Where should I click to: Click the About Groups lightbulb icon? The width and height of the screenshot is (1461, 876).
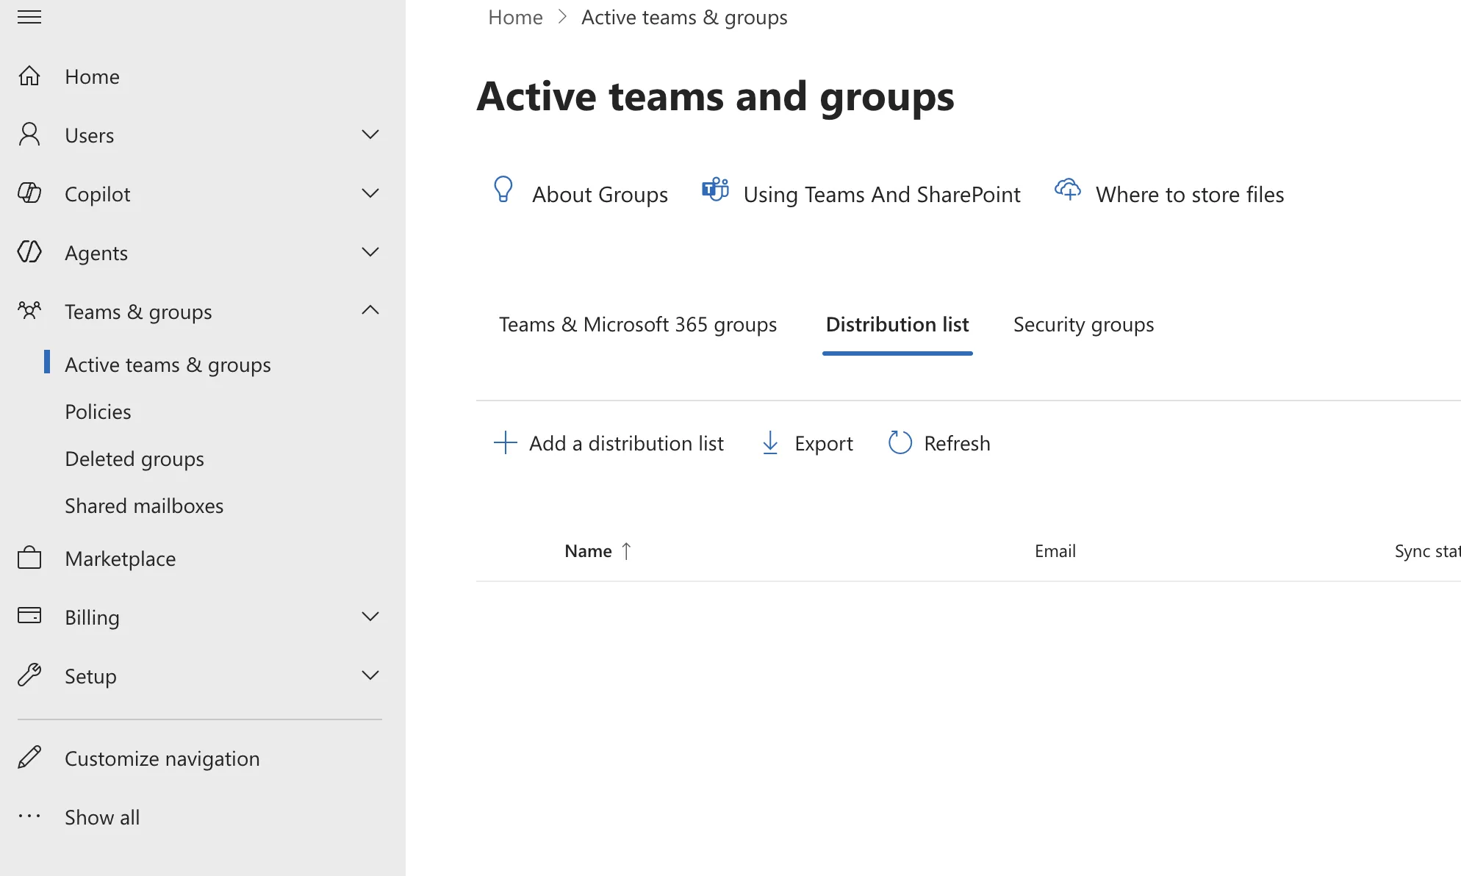coord(503,190)
